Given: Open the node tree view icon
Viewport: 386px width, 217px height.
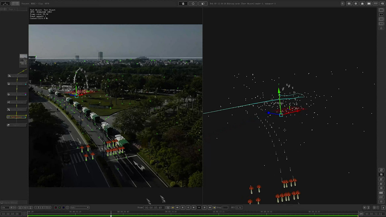Looking at the screenshot, I should point(5,4).
